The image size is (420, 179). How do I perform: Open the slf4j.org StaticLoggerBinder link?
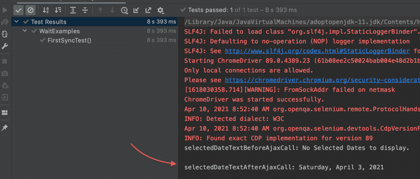point(317,51)
